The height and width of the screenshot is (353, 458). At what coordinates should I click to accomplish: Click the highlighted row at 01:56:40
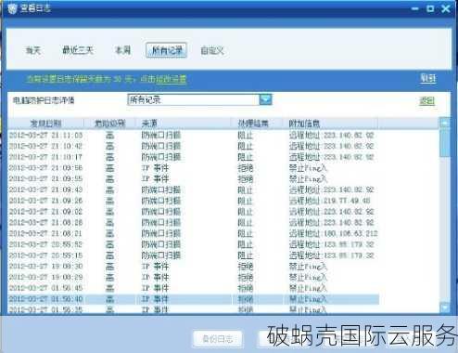click(194, 299)
